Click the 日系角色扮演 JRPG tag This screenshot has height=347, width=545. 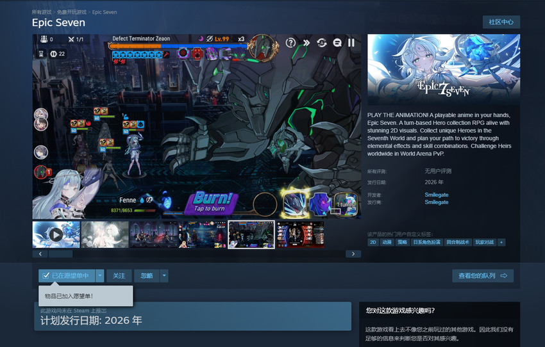tap(427, 242)
